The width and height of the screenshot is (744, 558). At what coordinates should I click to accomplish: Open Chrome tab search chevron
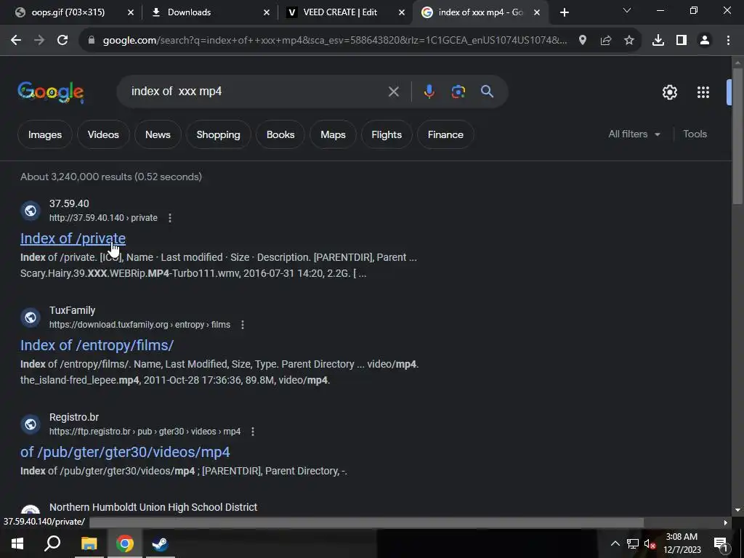pos(627,10)
